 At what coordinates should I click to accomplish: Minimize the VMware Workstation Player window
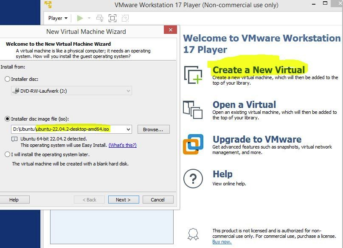coord(314,4)
